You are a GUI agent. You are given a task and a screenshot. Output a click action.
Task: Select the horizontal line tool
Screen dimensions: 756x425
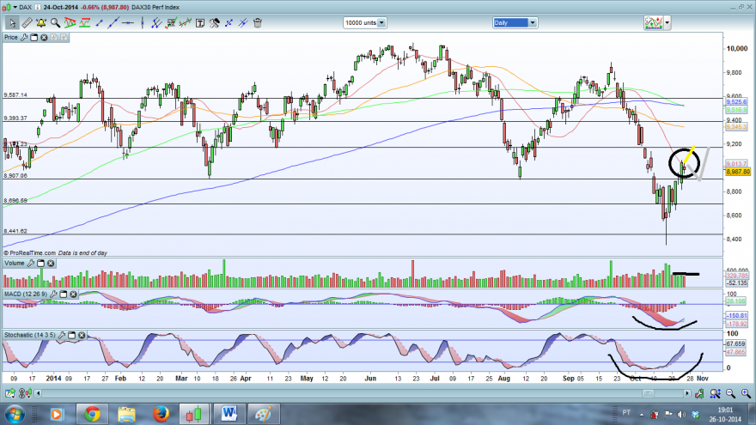click(x=128, y=22)
